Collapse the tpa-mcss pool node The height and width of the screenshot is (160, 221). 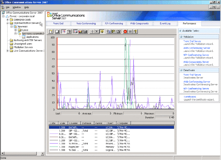click(12, 27)
